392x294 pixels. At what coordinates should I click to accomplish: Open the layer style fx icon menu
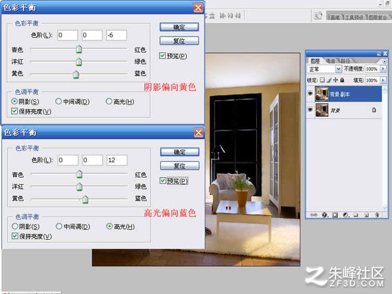coord(325,215)
